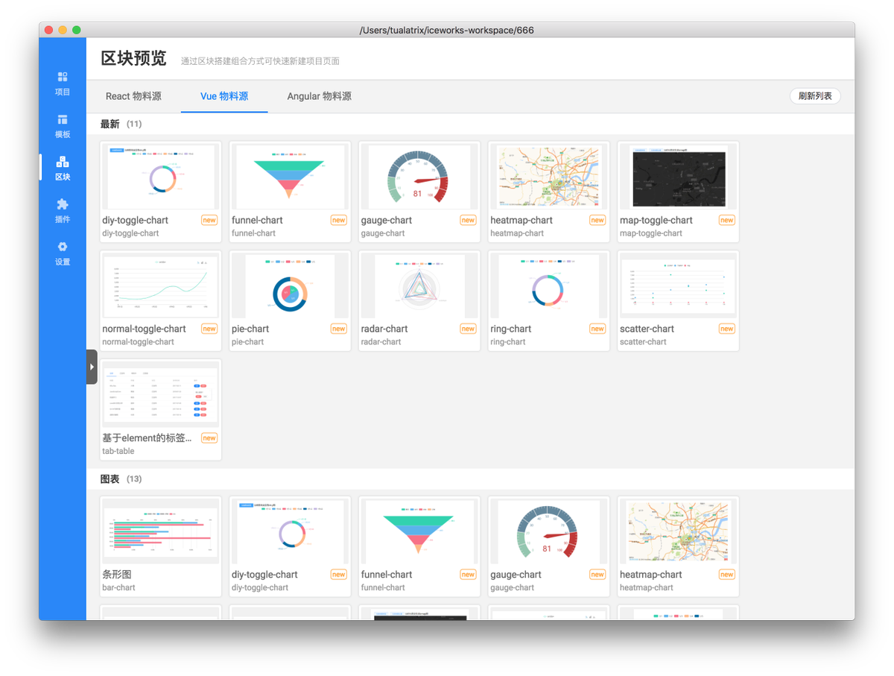This screenshot has width=894, height=676.
Task: Click the 条形图 title text
Action: point(117,575)
